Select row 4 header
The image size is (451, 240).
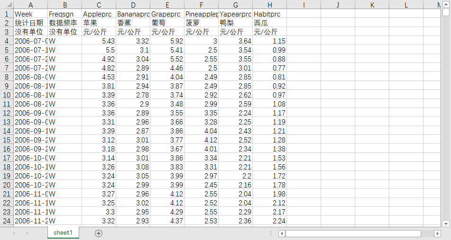[x=7, y=41]
